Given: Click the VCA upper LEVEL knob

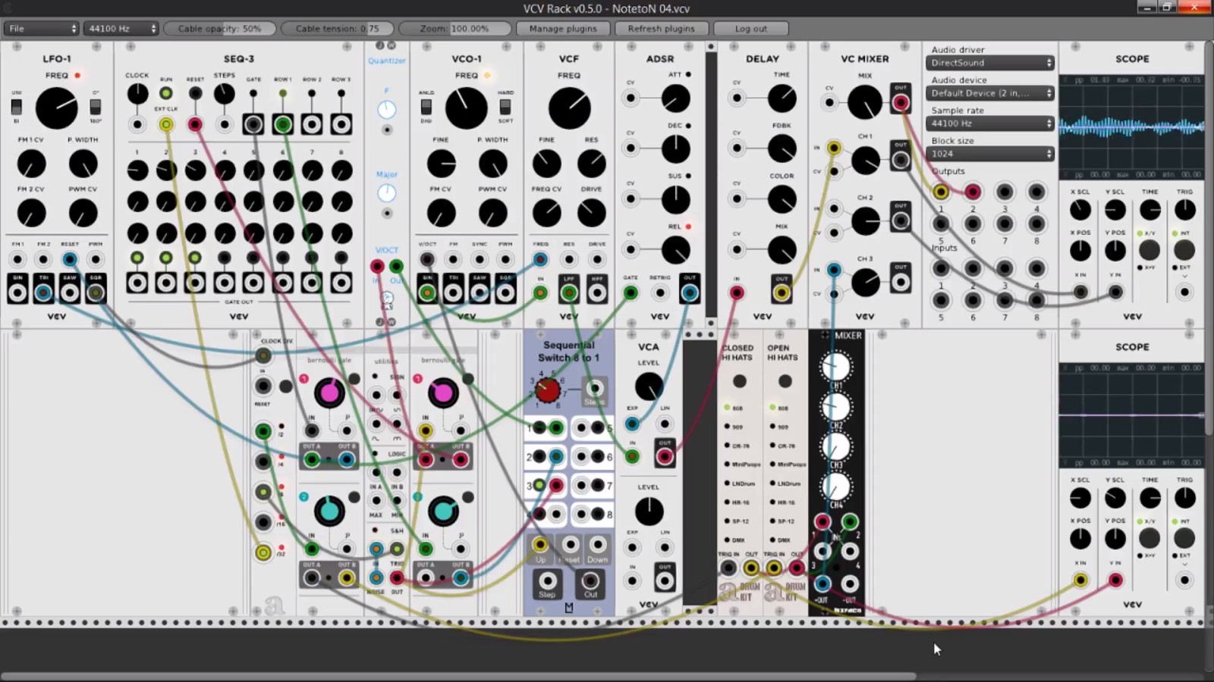Looking at the screenshot, I should [x=649, y=386].
